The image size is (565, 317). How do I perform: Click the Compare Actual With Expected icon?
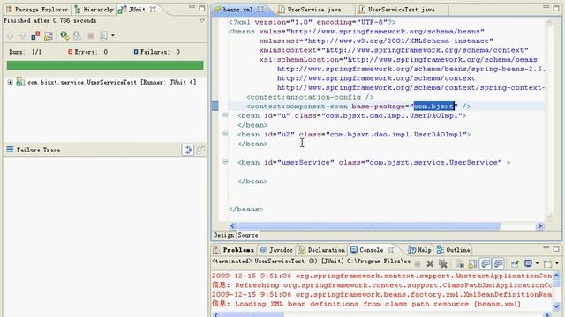(x=200, y=150)
